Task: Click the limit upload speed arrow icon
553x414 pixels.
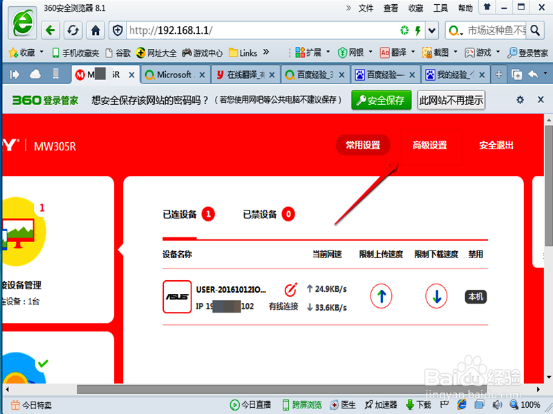Action: (x=382, y=297)
